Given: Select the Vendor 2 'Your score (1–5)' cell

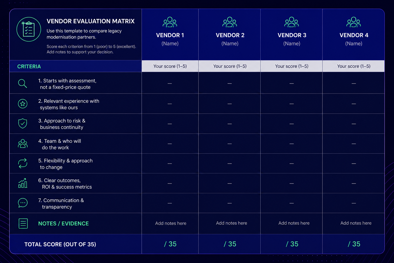Looking at the screenshot, I should [230, 66].
